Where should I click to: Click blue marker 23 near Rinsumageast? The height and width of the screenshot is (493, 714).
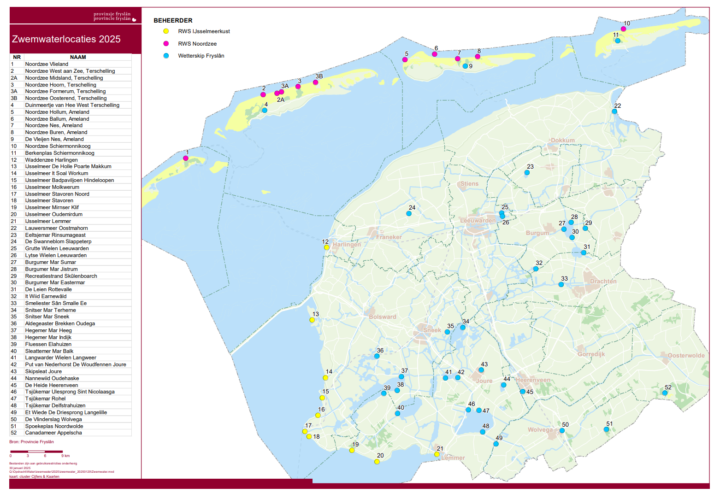point(527,173)
